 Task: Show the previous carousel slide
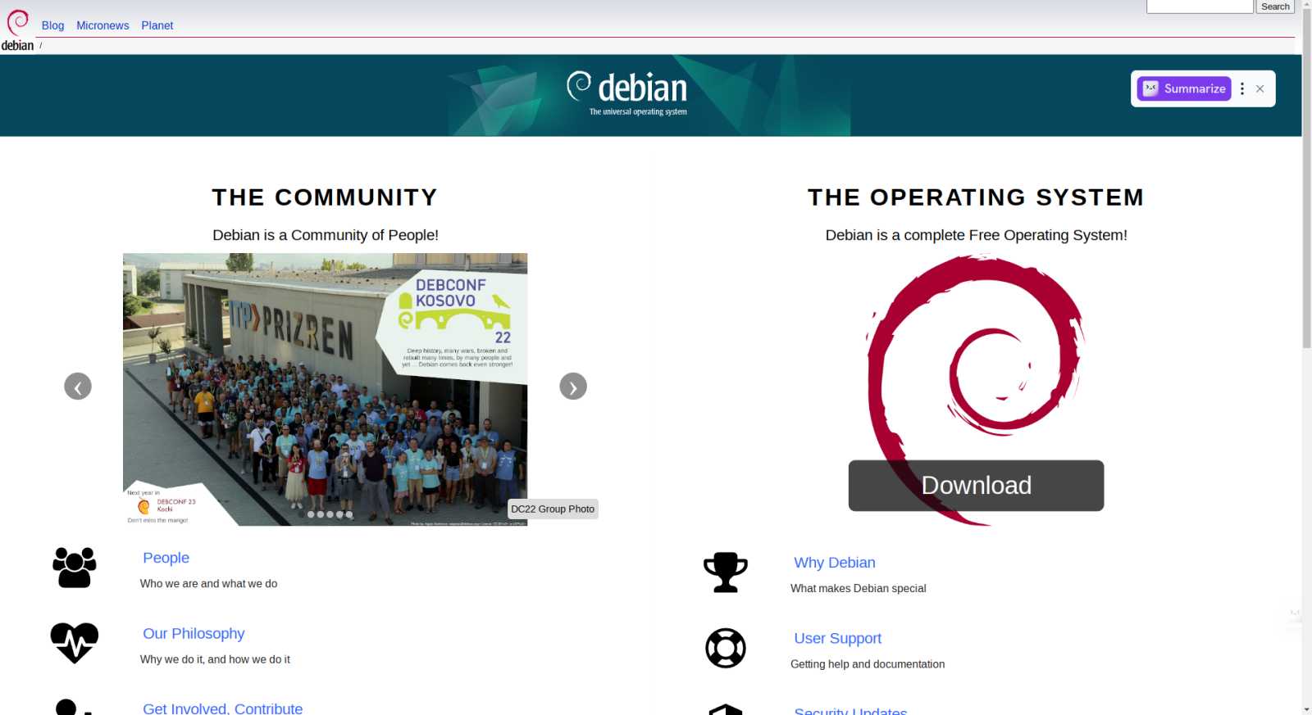[x=78, y=386]
